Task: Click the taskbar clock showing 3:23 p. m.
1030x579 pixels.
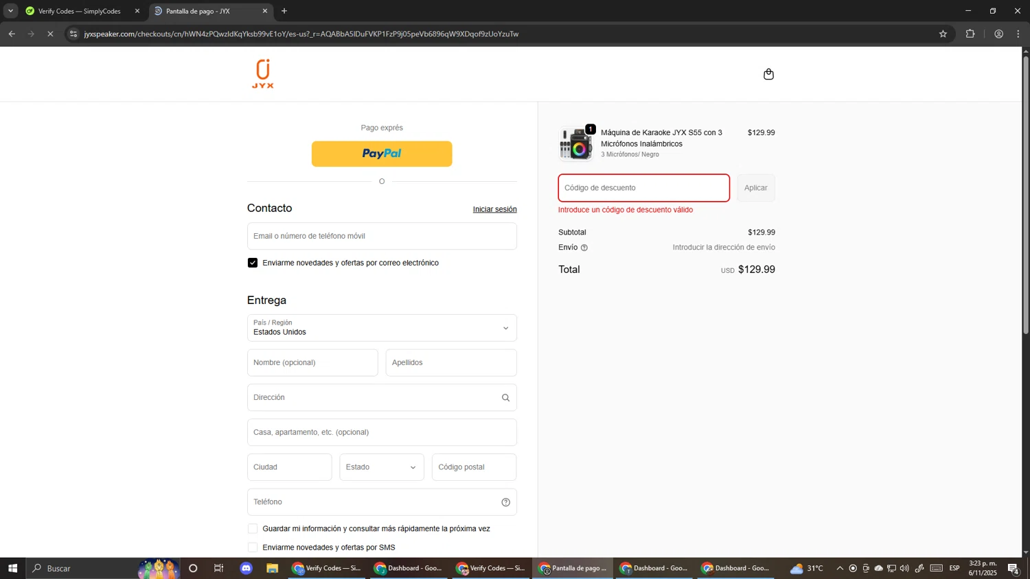Action: (x=983, y=568)
